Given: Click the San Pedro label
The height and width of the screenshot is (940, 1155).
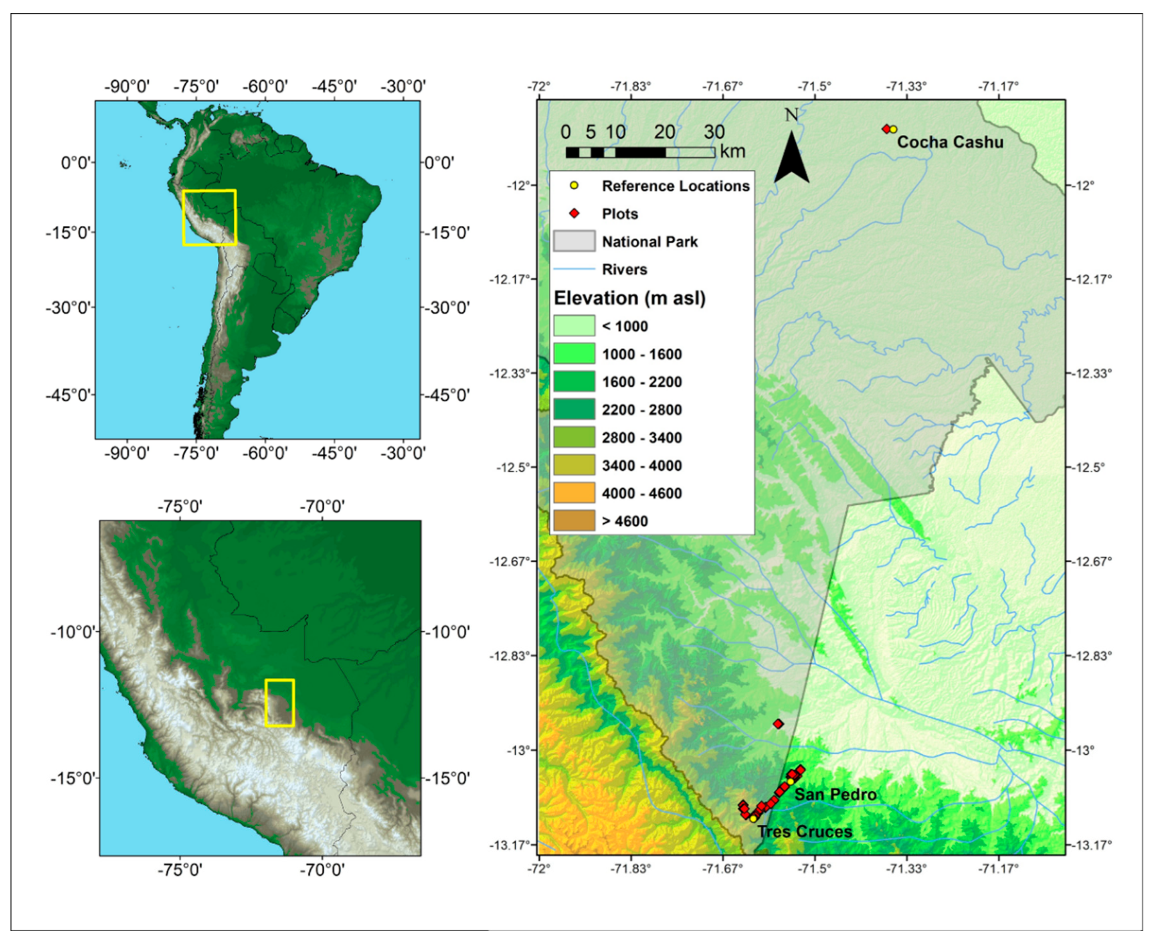Looking at the screenshot, I should click(835, 794).
